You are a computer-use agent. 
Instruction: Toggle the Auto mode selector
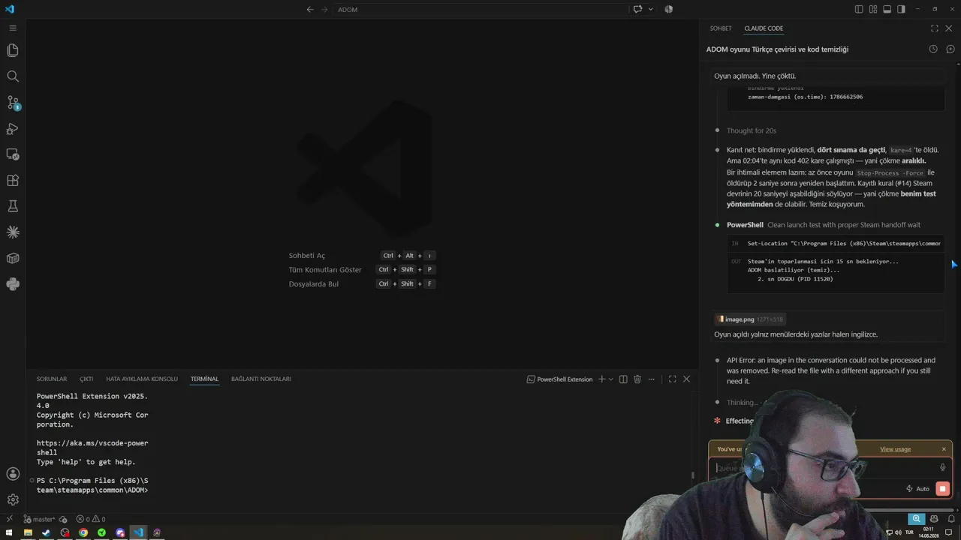coord(918,489)
